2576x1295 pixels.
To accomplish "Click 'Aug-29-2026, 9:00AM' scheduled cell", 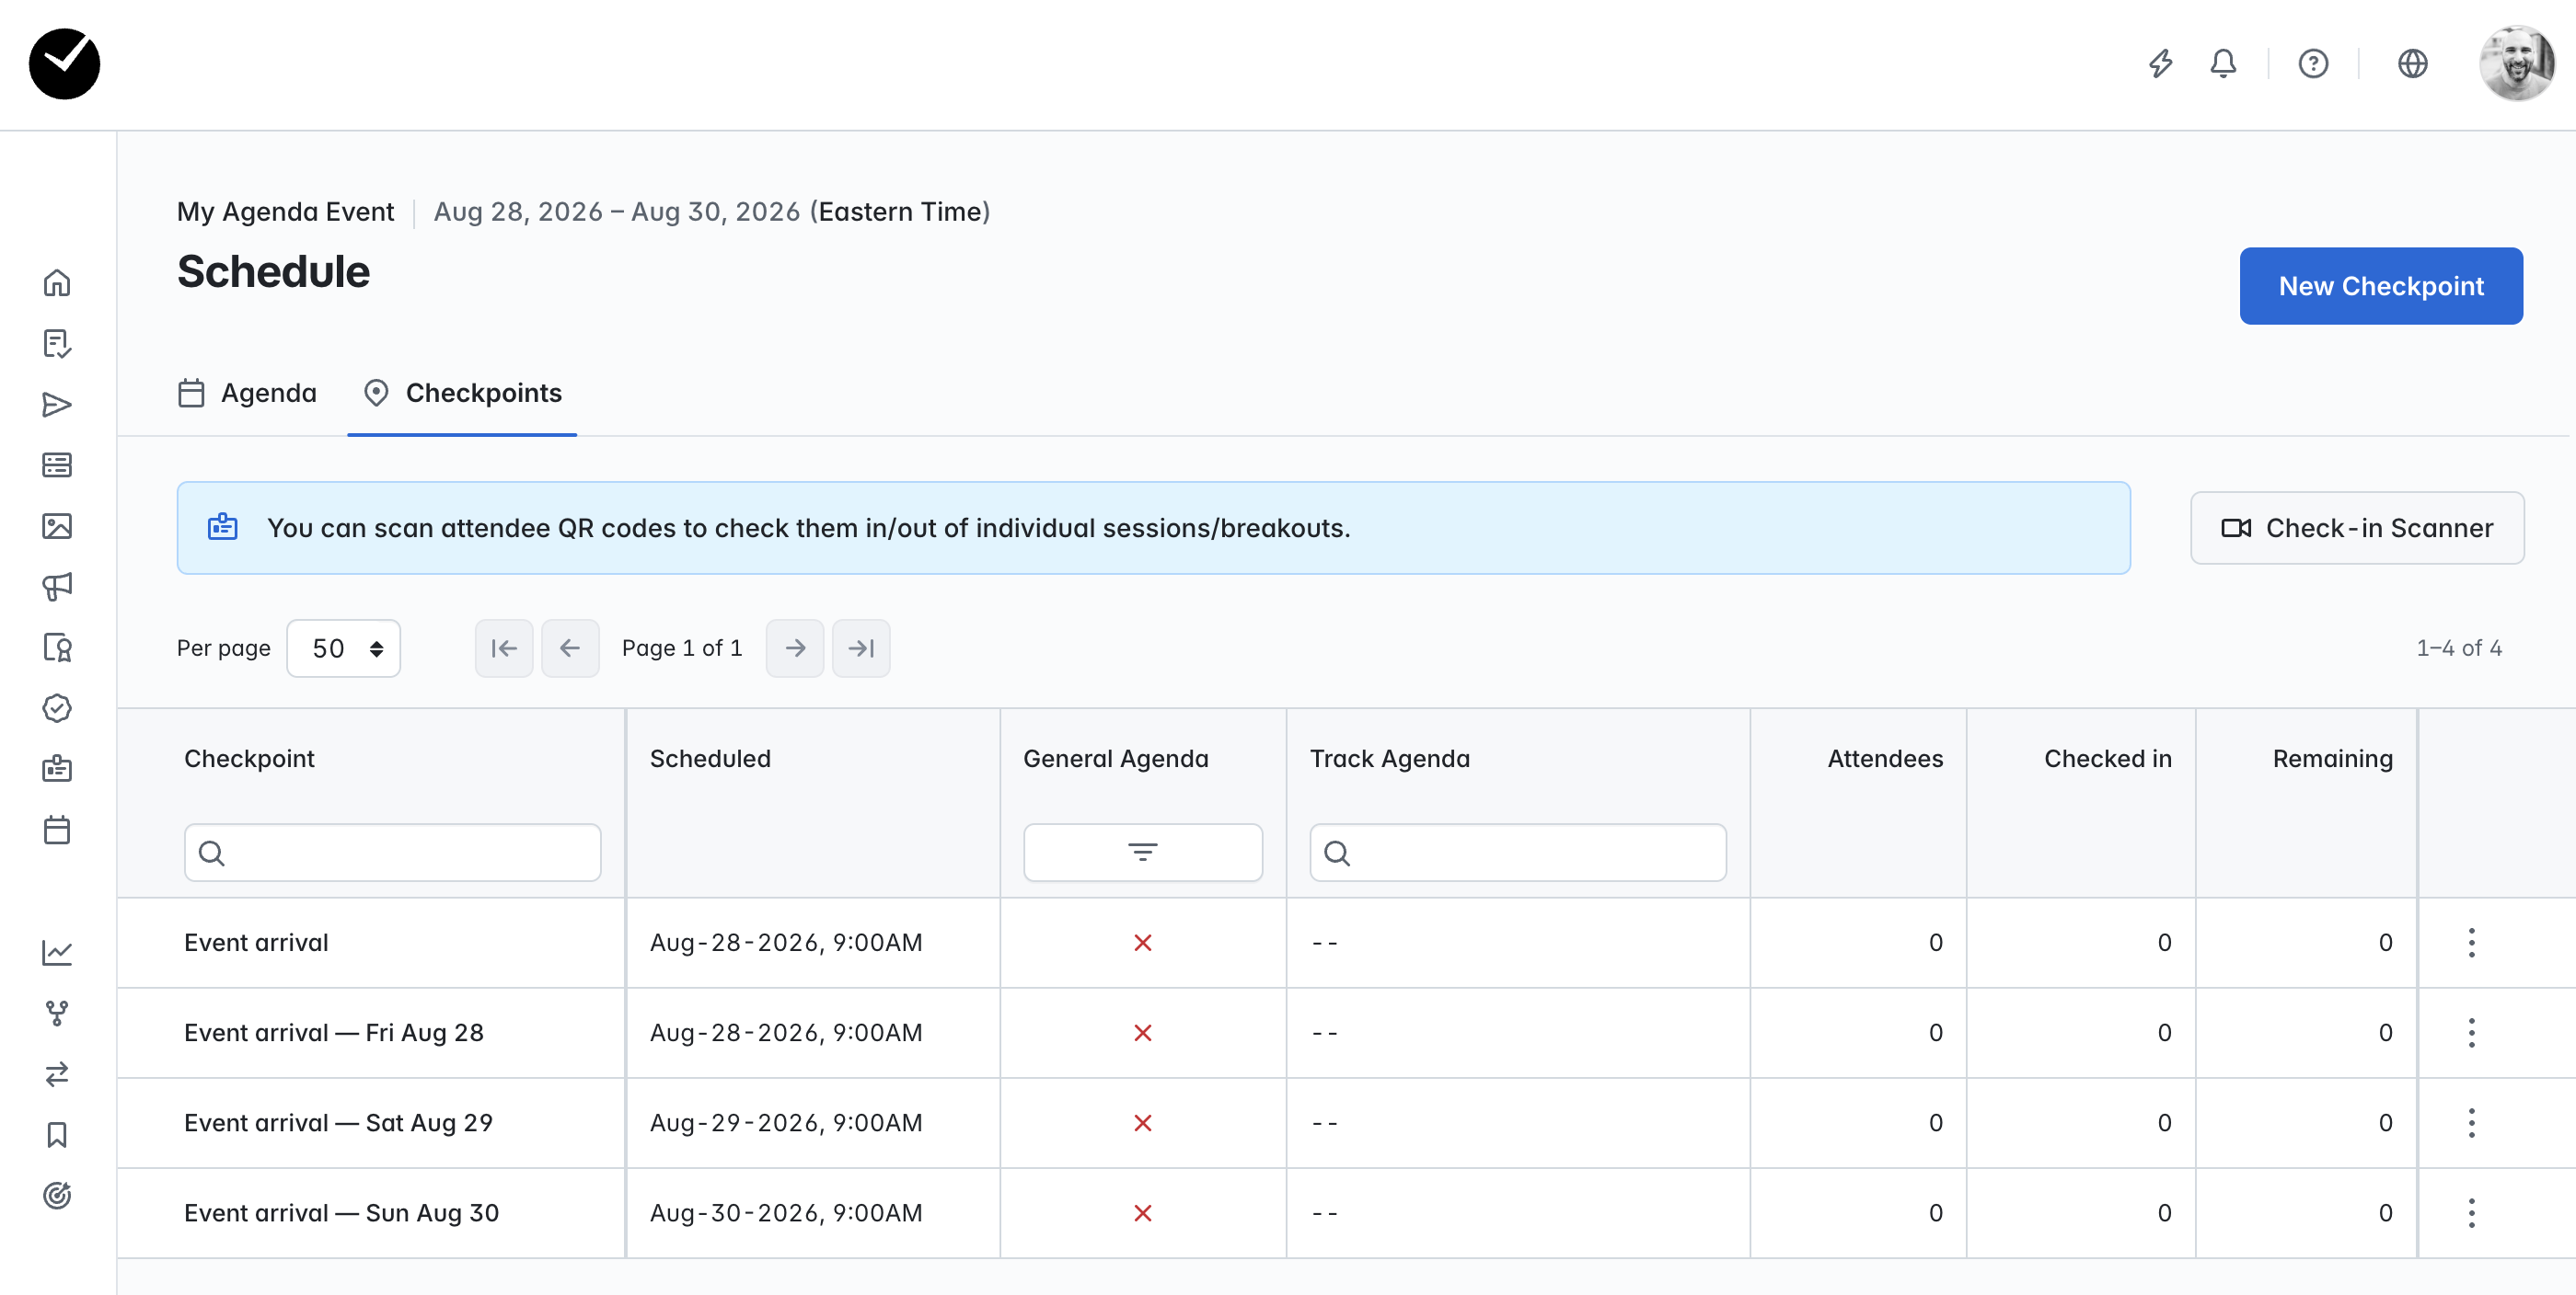I will [786, 1122].
